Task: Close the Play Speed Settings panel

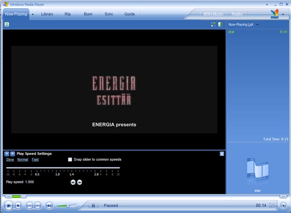Action: (222, 154)
